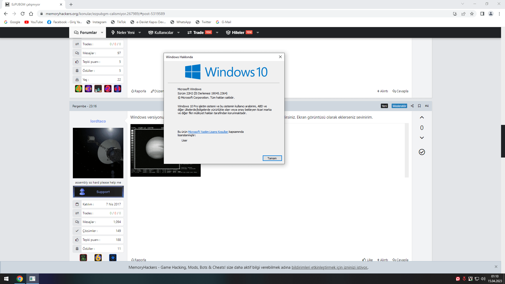Mark post #4 as solution checkmark
This screenshot has width=505, height=284.
(x=422, y=152)
